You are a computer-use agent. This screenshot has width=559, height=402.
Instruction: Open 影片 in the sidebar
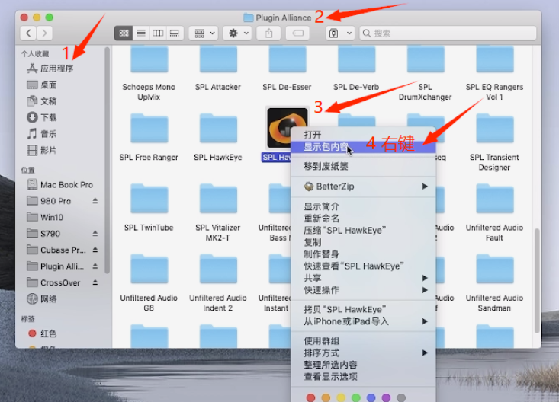coord(42,150)
